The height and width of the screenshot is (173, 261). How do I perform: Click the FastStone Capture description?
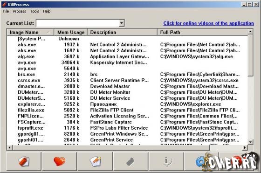pos(111,122)
